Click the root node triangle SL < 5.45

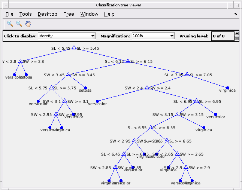coord(74,47)
